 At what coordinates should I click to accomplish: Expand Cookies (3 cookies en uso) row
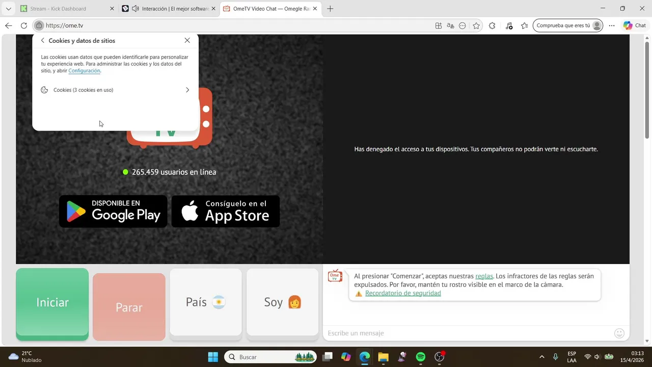pos(115,90)
